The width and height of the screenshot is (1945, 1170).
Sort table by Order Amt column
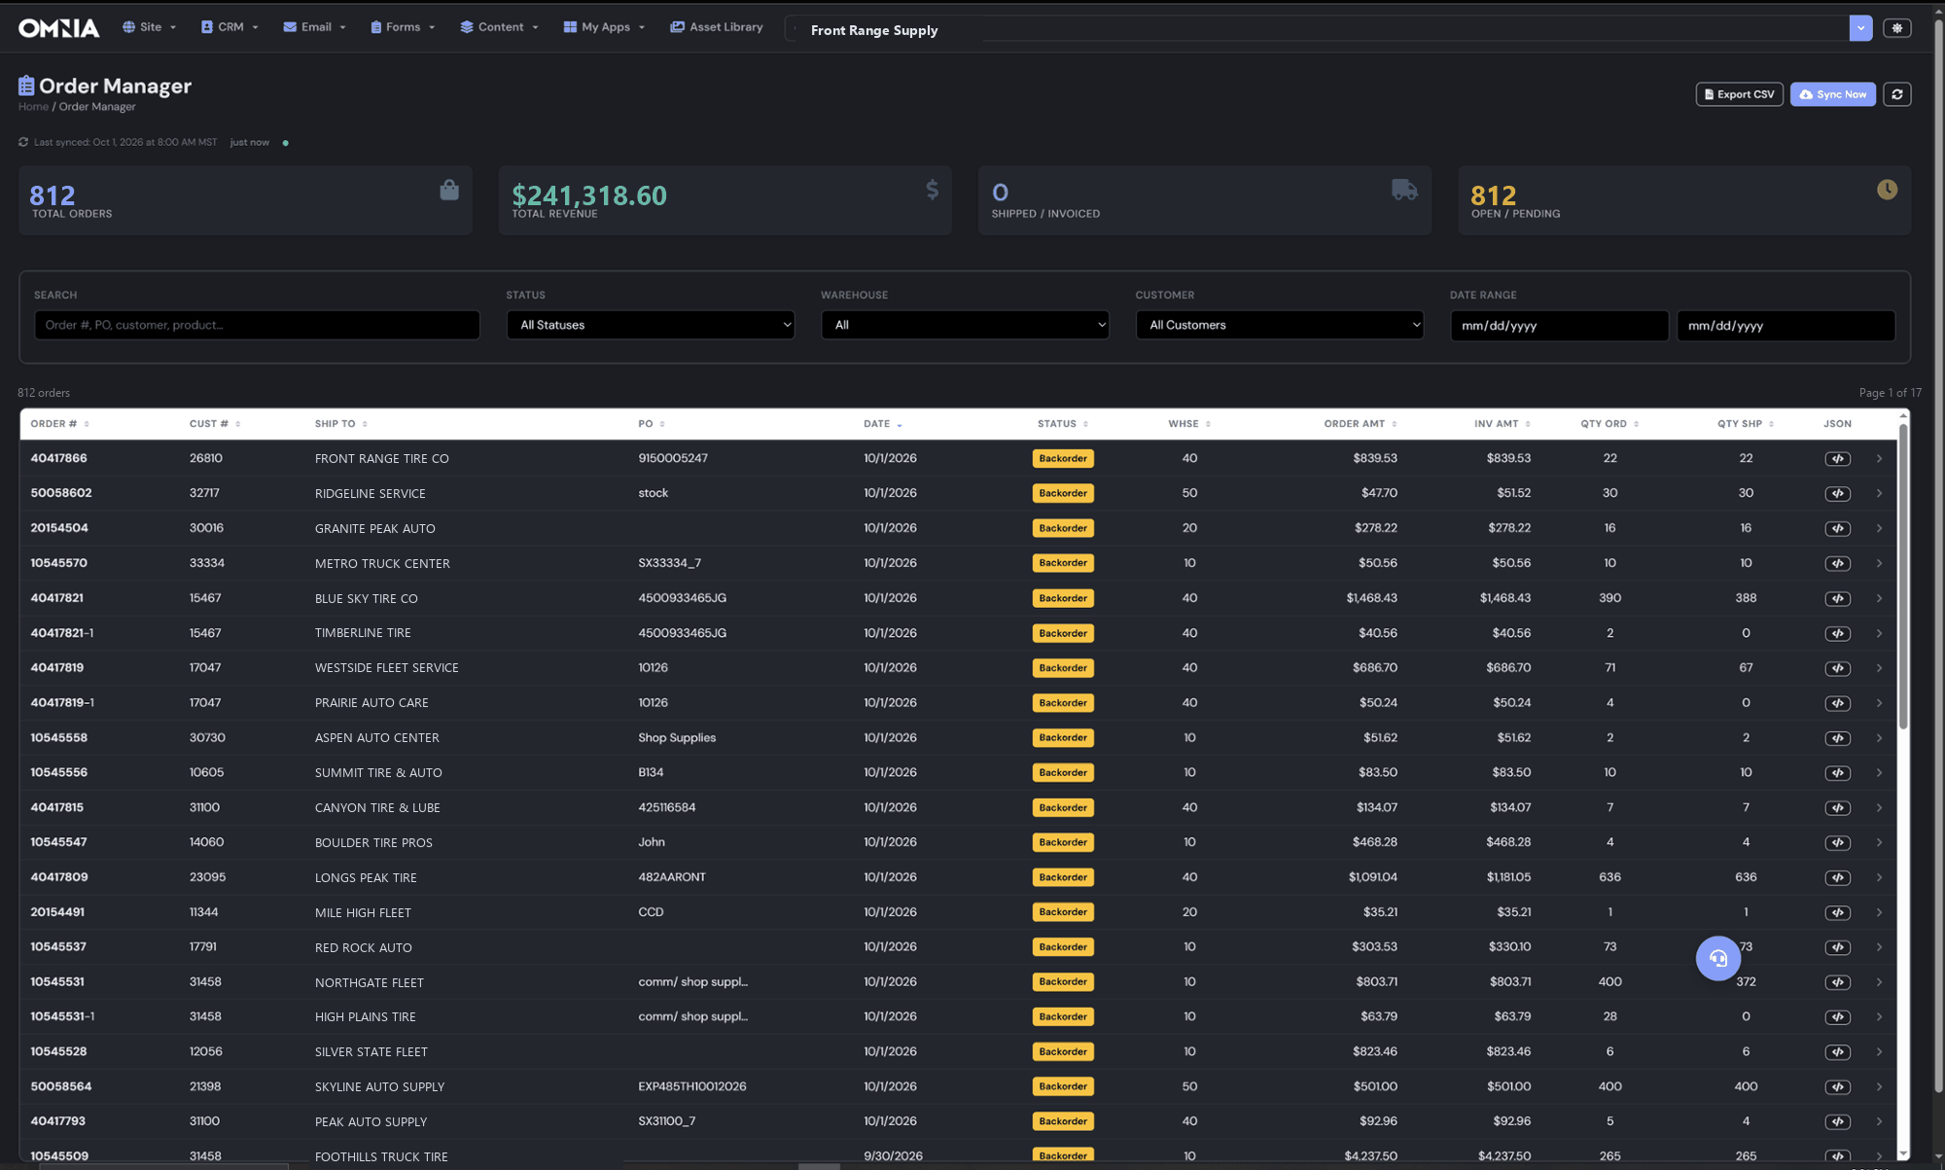1360,424
